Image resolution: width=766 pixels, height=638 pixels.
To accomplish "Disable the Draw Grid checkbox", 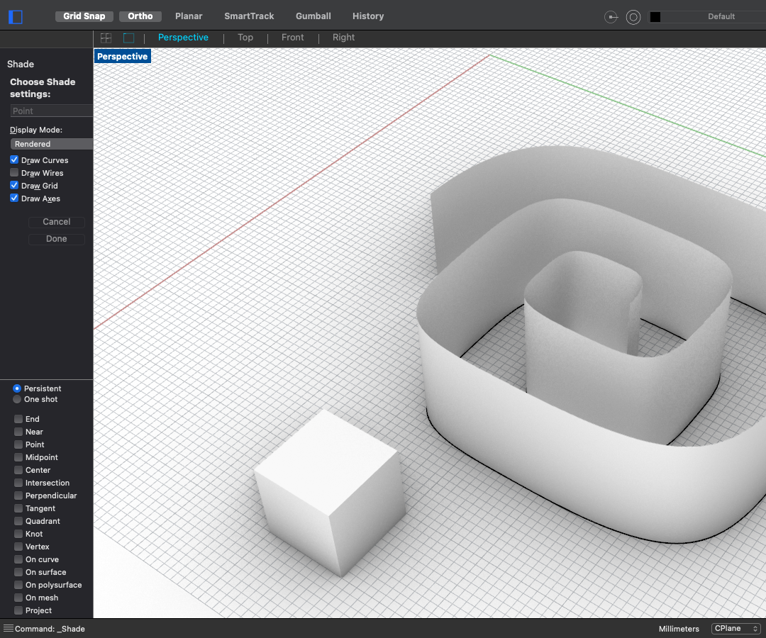I will [x=13, y=185].
